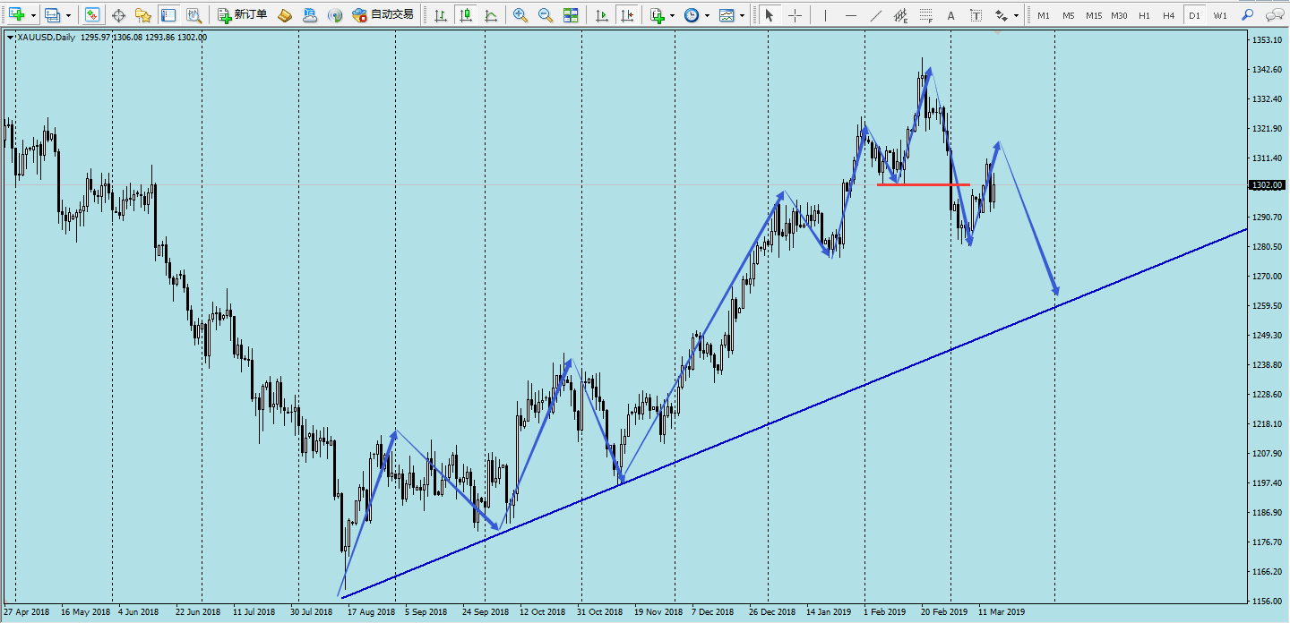Click the XAUUSD,Daily chart title
Image resolution: width=1290 pixels, height=623 pixels.
coord(46,37)
